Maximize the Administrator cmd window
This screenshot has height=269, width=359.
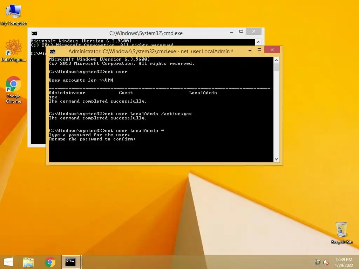(x=259, y=50)
